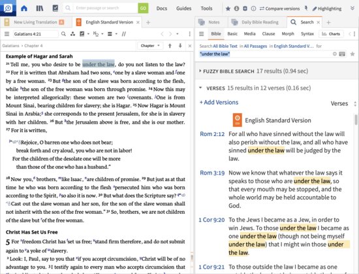Open the Tools menu

click(206, 9)
